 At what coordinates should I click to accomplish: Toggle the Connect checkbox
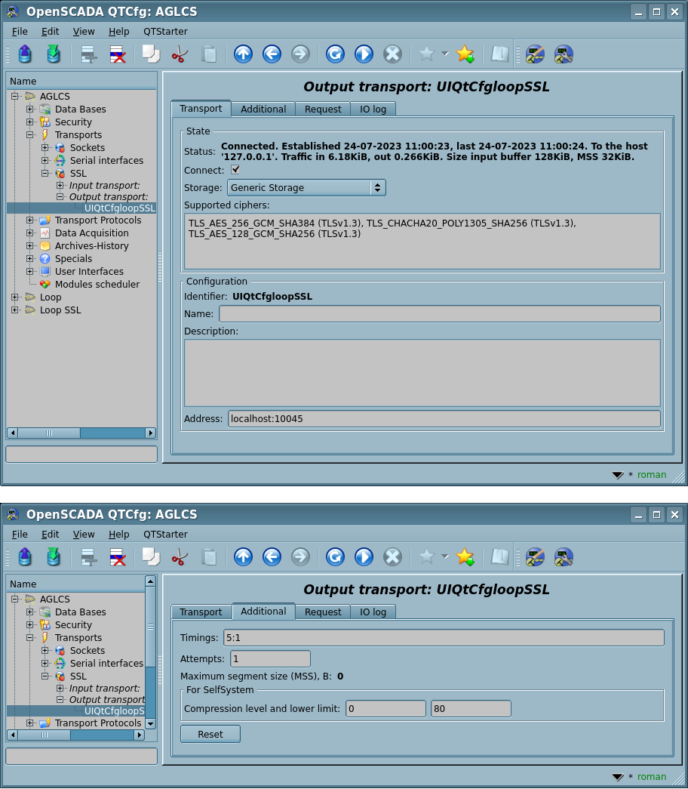pos(235,170)
